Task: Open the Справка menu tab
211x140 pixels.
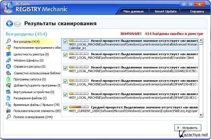Action: coord(197,11)
